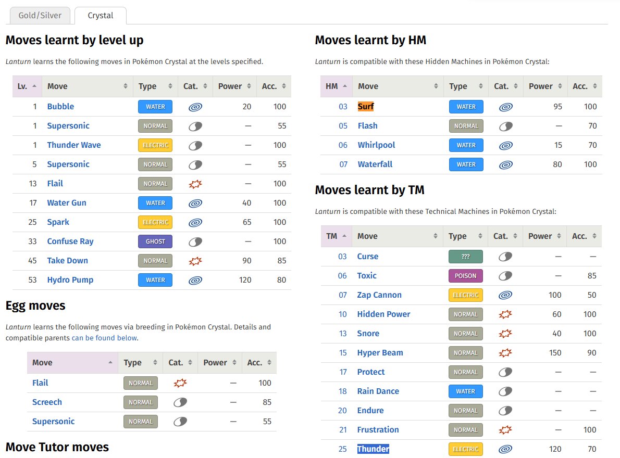Click the POISON type badge for Toxic
The image size is (620, 458).
(465, 276)
